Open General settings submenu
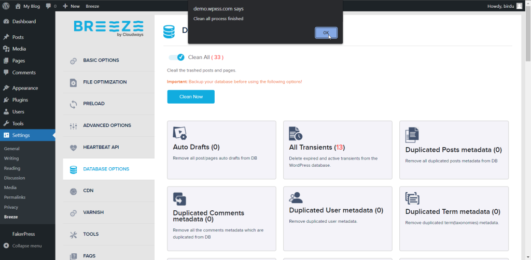The image size is (531, 260). pyautogui.click(x=11, y=149)
